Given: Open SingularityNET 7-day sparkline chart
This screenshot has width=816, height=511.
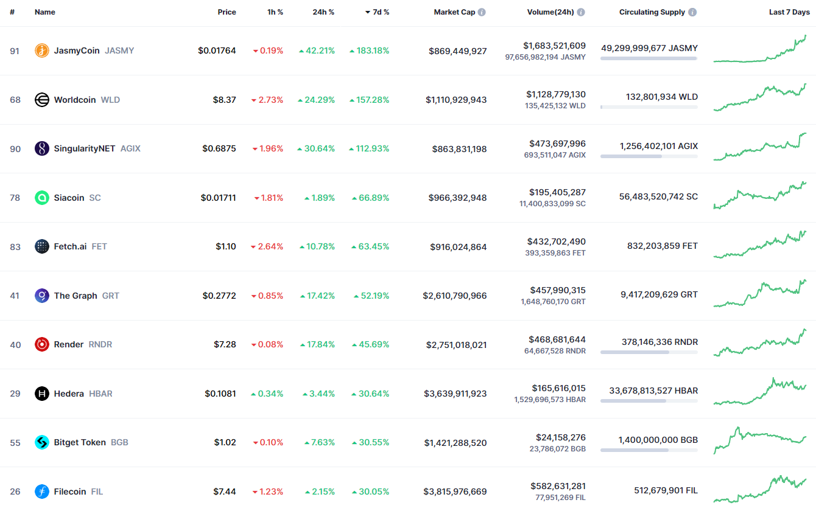Looking at the screenshot, I should click(x=760, y=147).
